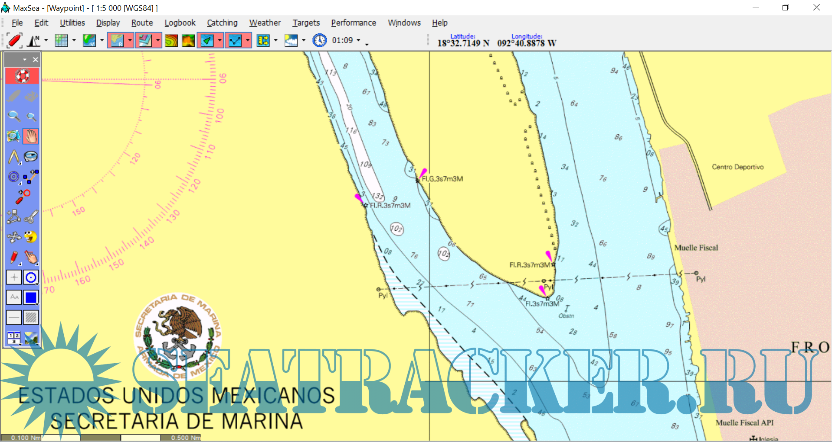Expand the tool palette options arrow

[x=25, y=60]
